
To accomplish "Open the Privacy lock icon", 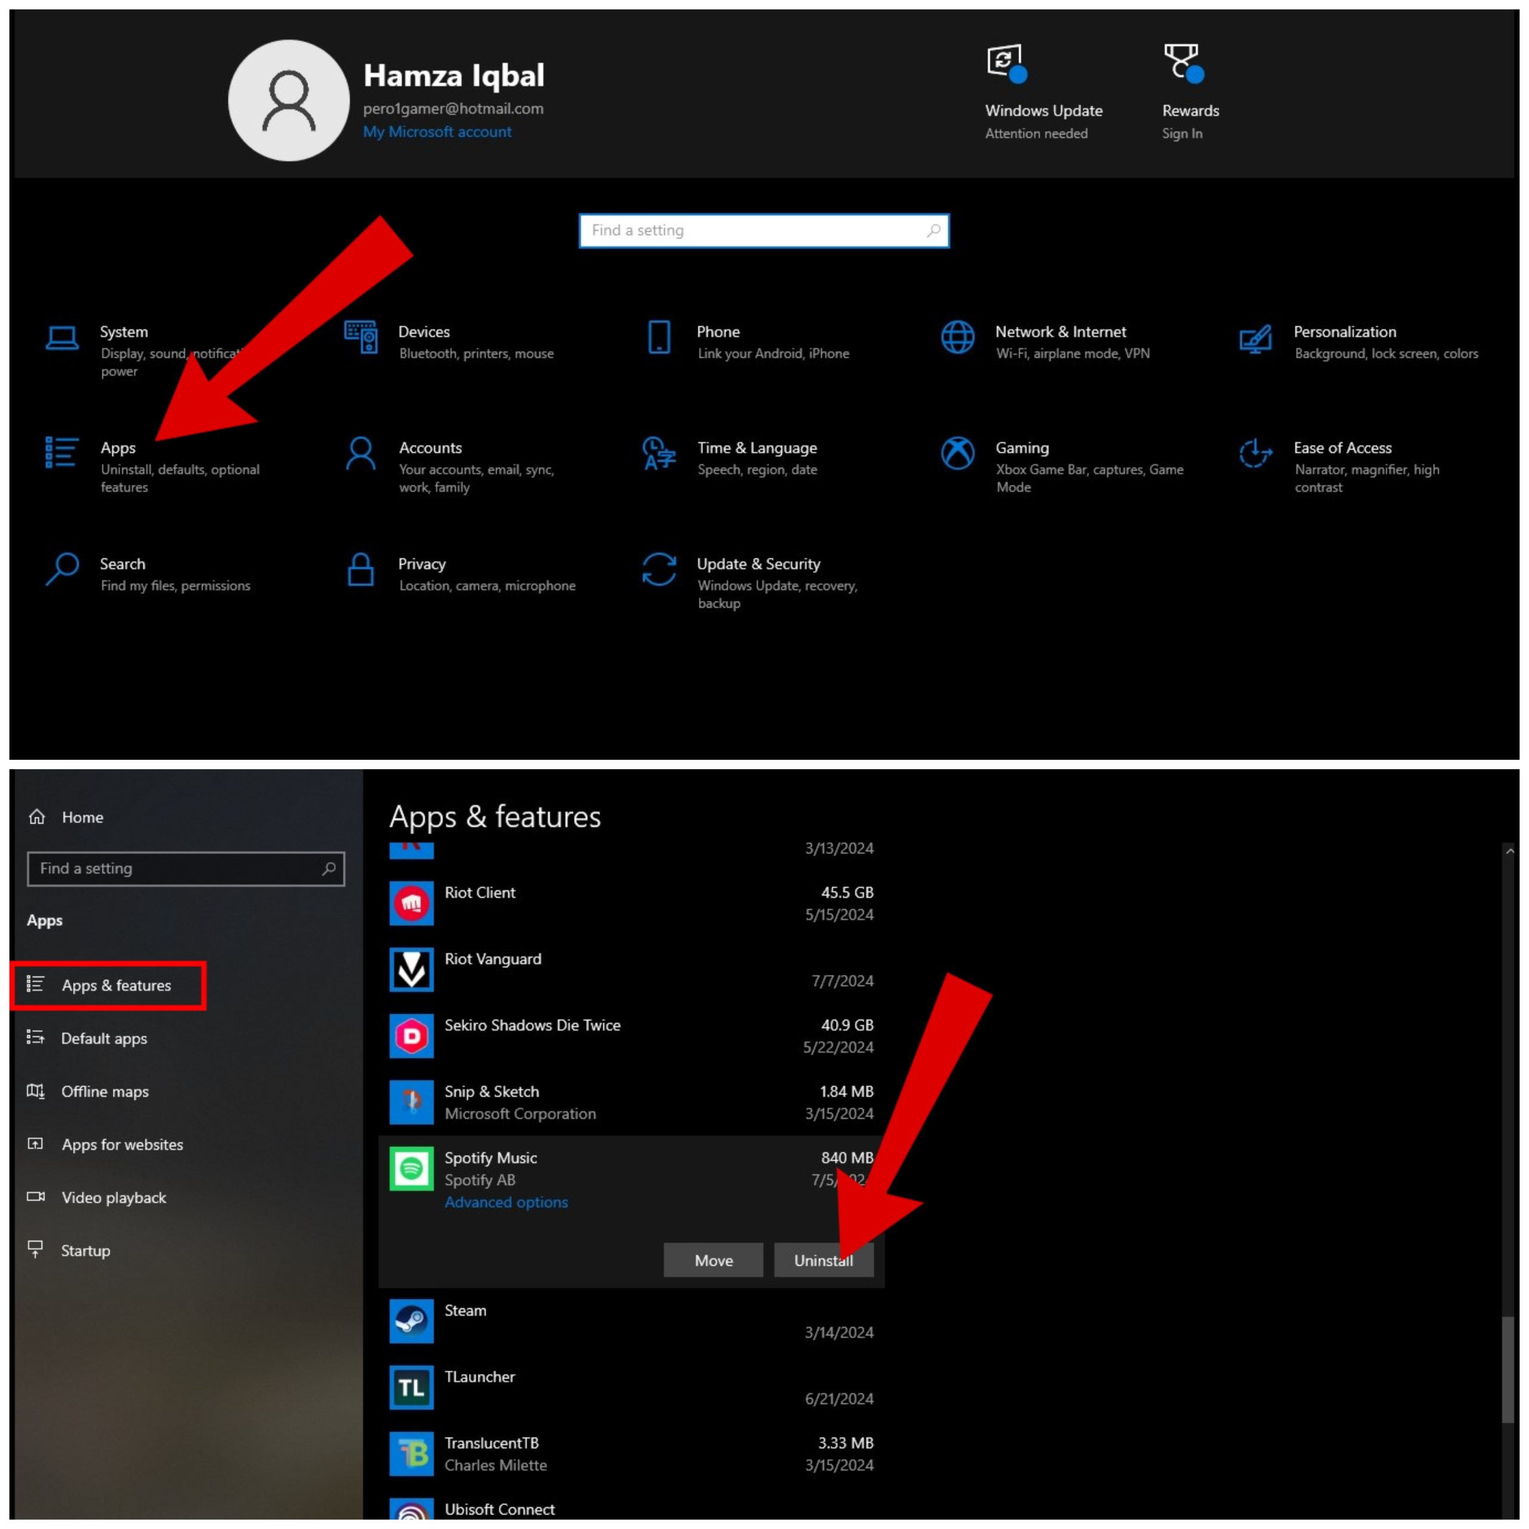I will coord(361,570).
